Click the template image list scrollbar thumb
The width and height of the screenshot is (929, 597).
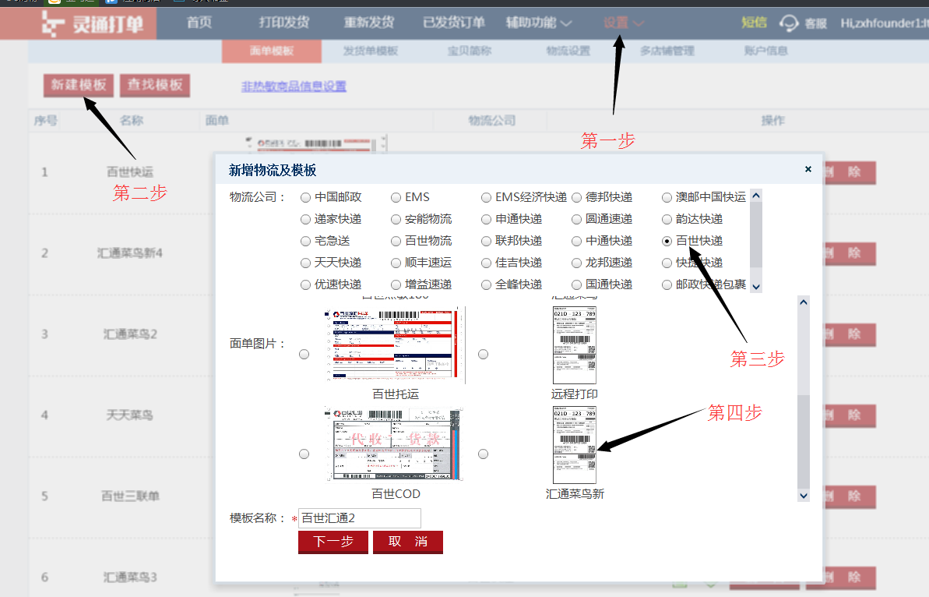[x=804, y=441]
